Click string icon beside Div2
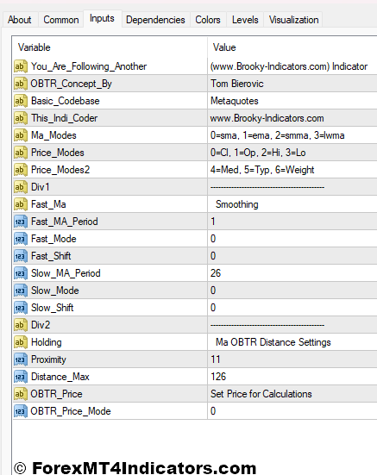This screenshot has height=475, width=377. [21, 325]
